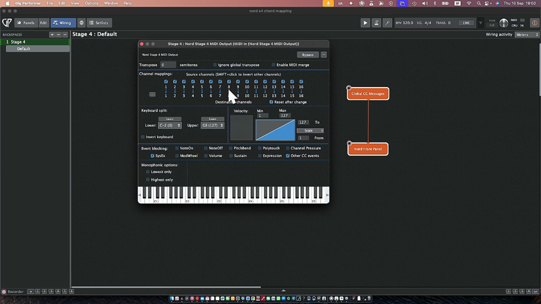Toggle the SysEx event blocking checkbox
This screenshot has height=304, width=541.
[152, 155]
